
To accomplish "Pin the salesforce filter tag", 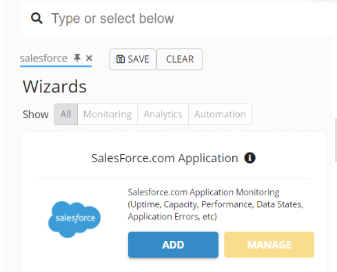I will click(x=77, y=58).
